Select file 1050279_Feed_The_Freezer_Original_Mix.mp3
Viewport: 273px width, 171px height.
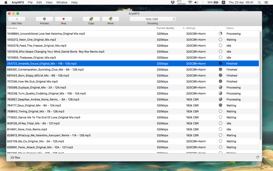[x=37, y=45]
